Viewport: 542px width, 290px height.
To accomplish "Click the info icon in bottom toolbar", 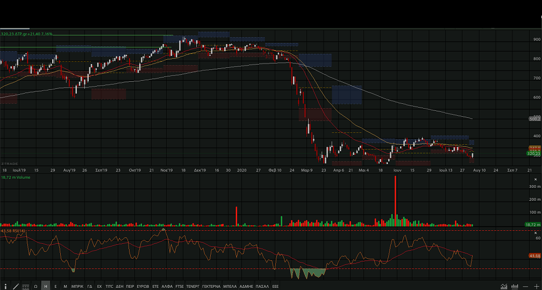I will [x=5, y=286].
